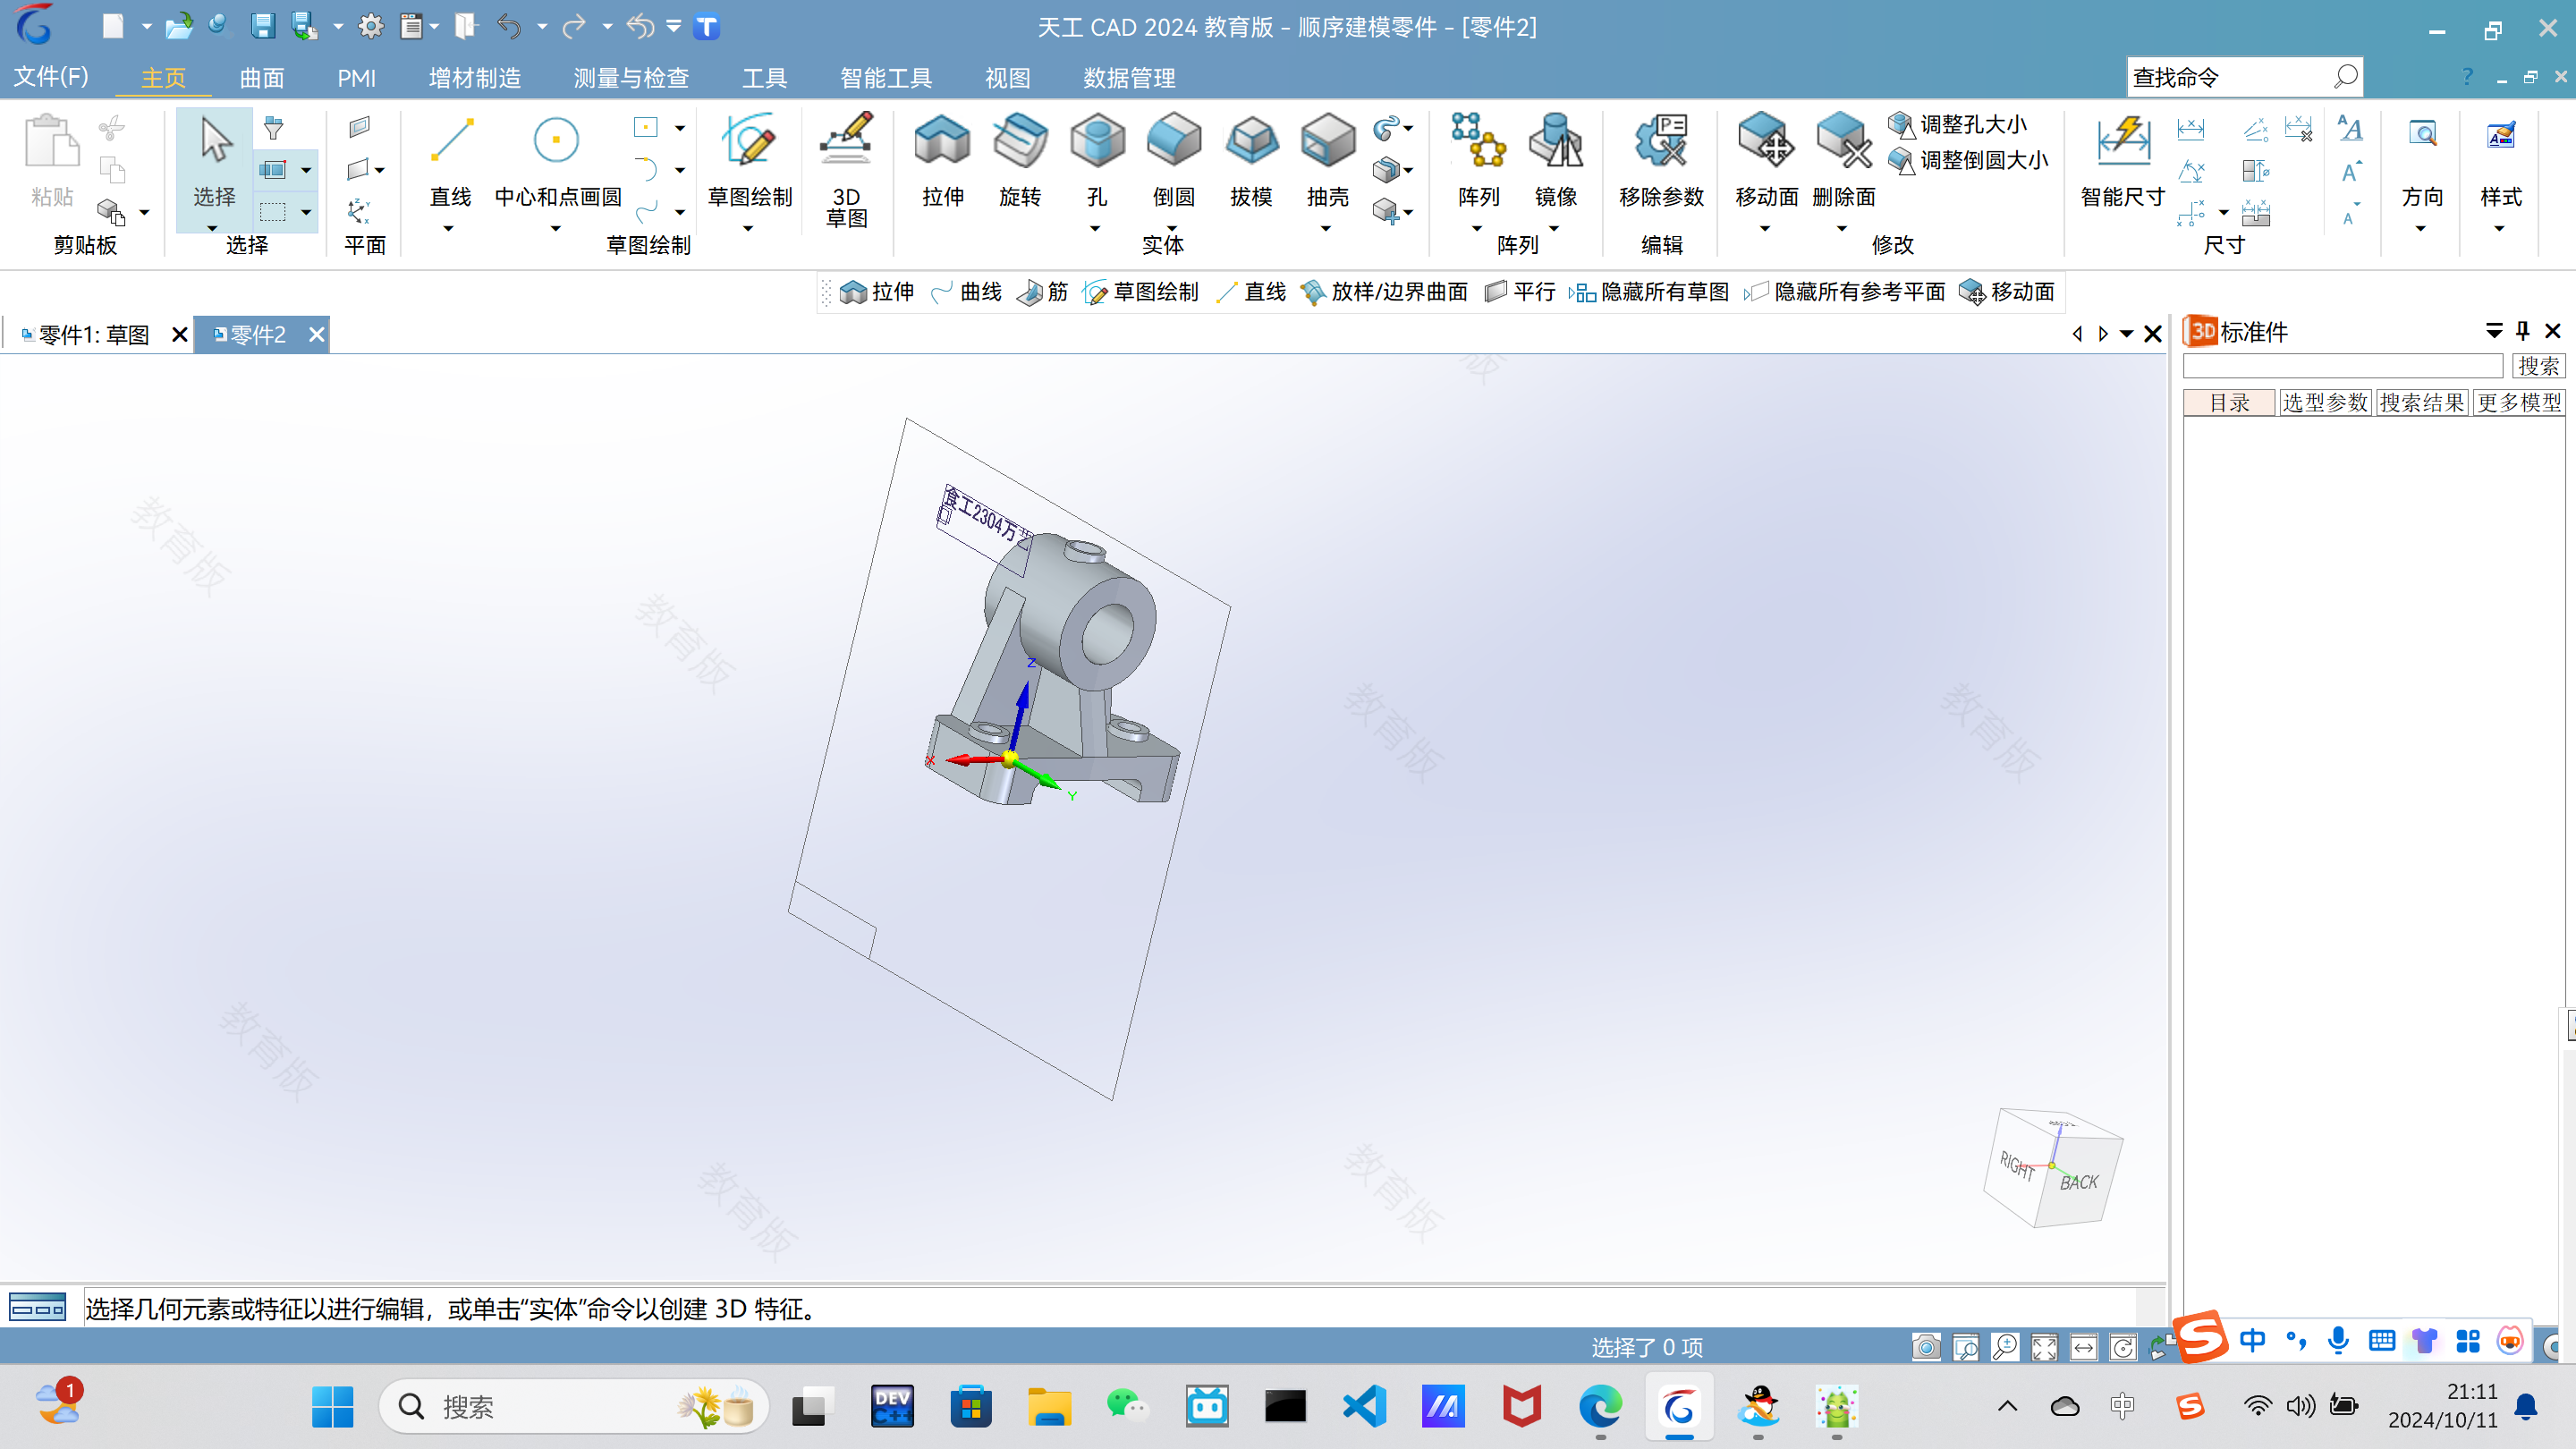Click 隐藏所有草图 in quick toolbar
The height and width of the screenshot is (1449, 2576).
coord(1649,292)
